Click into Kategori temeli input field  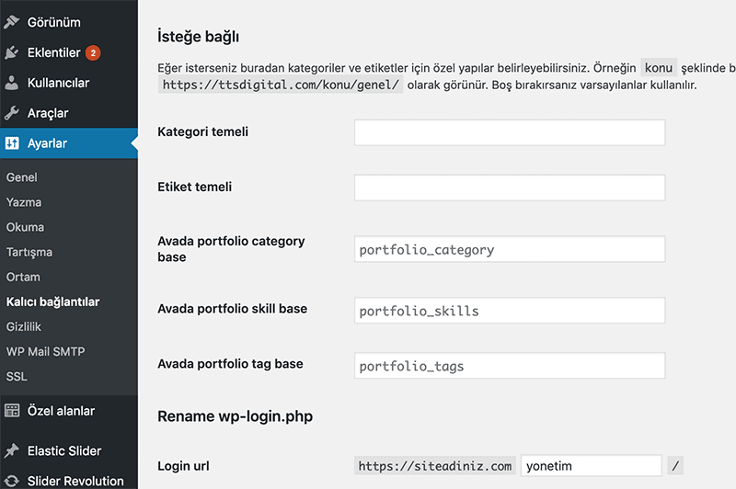510,132
